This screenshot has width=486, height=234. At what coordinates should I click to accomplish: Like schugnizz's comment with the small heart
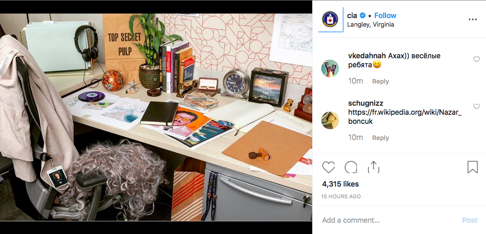pos(476,107)
